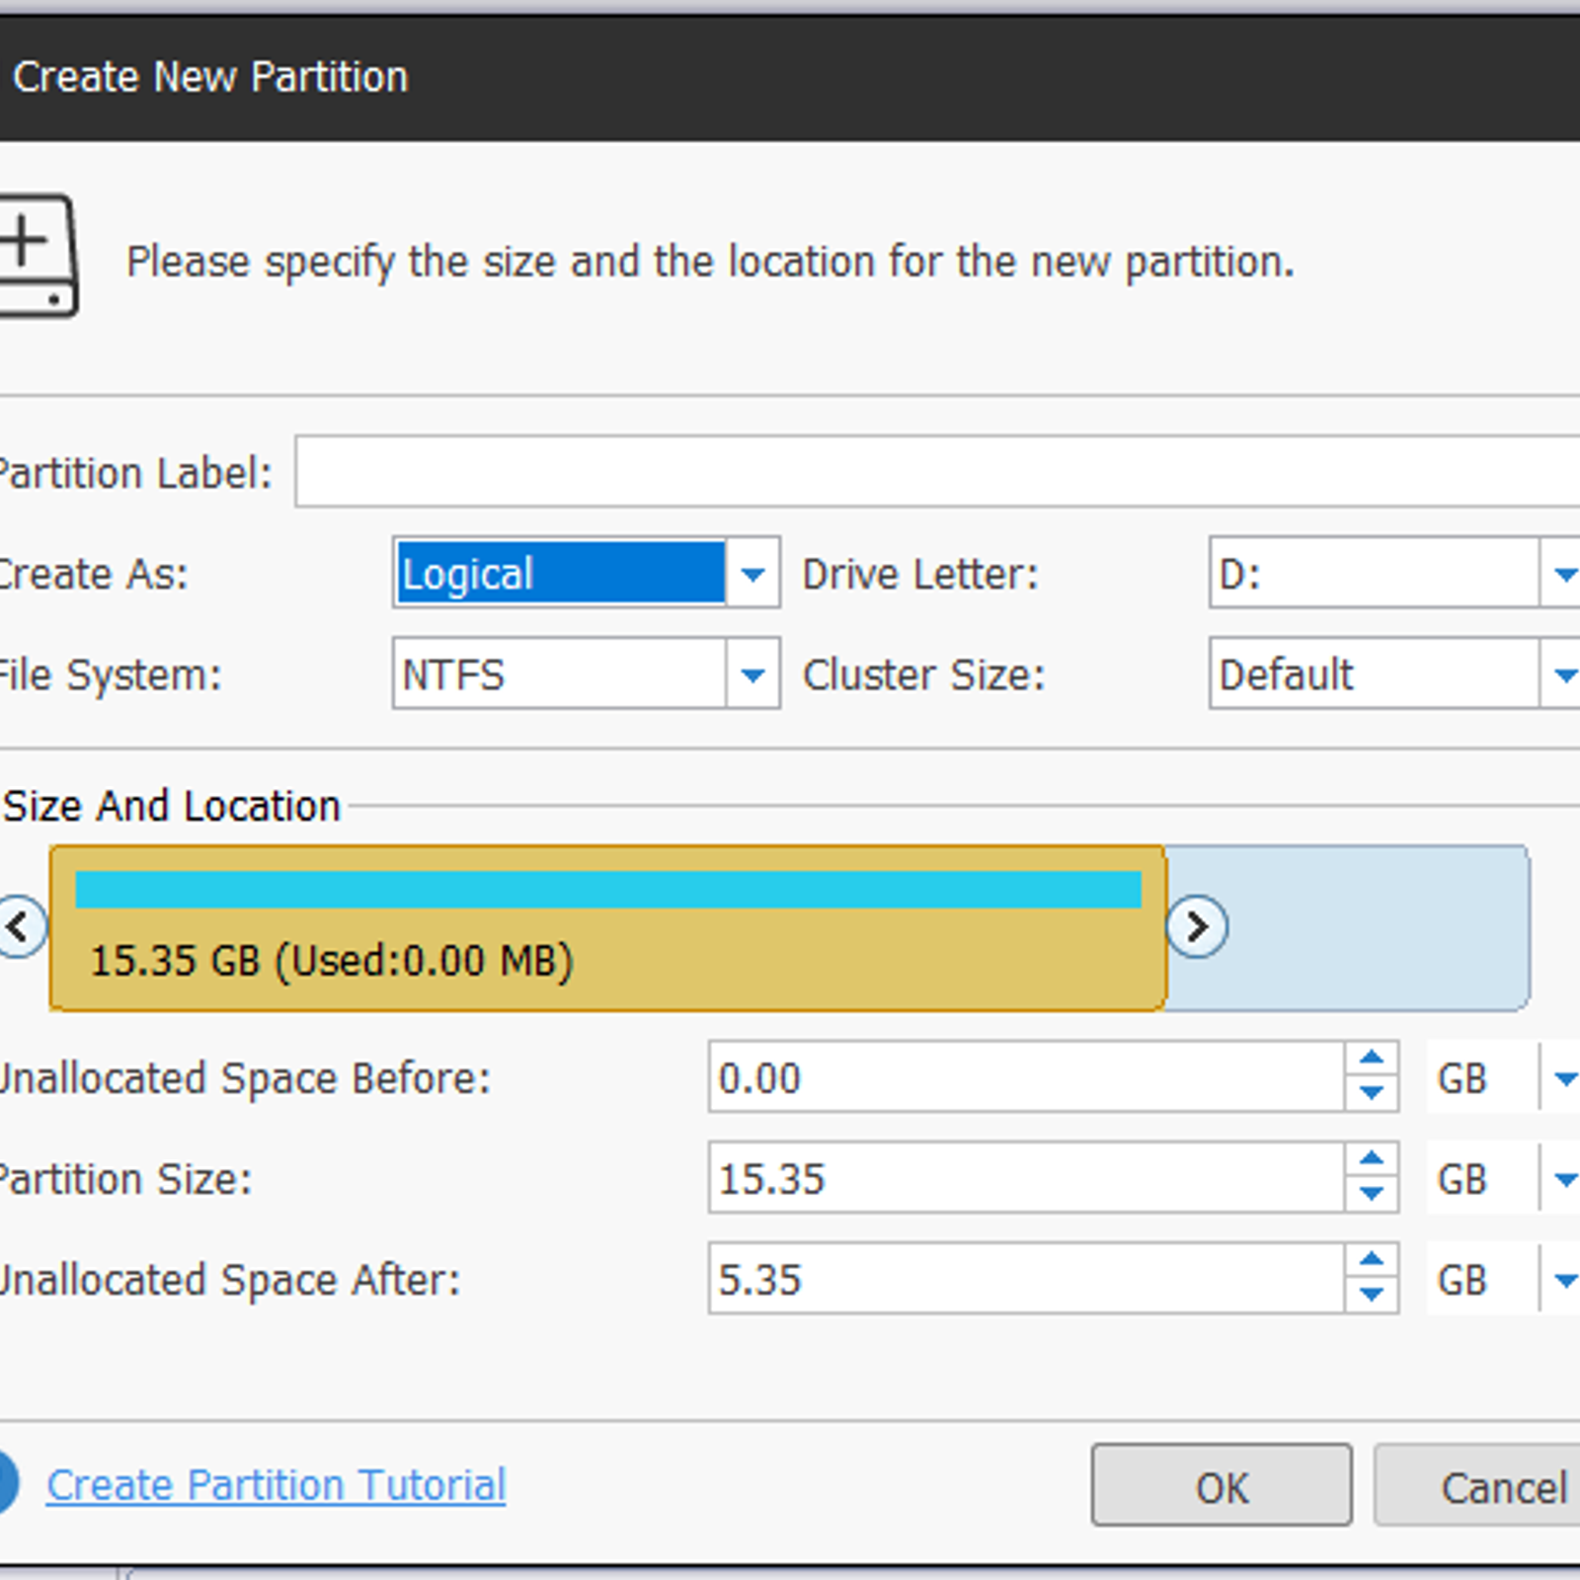Viewport: 1580px width, 1580px height.
Task: Open the Drive Letter D: combo box
Action: pos(1394,573)
